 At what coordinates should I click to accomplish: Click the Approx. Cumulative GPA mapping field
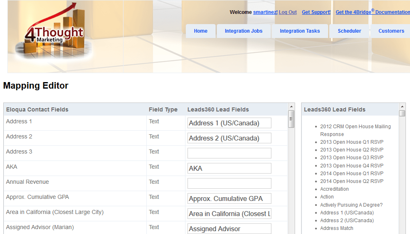tap(229, 198)
